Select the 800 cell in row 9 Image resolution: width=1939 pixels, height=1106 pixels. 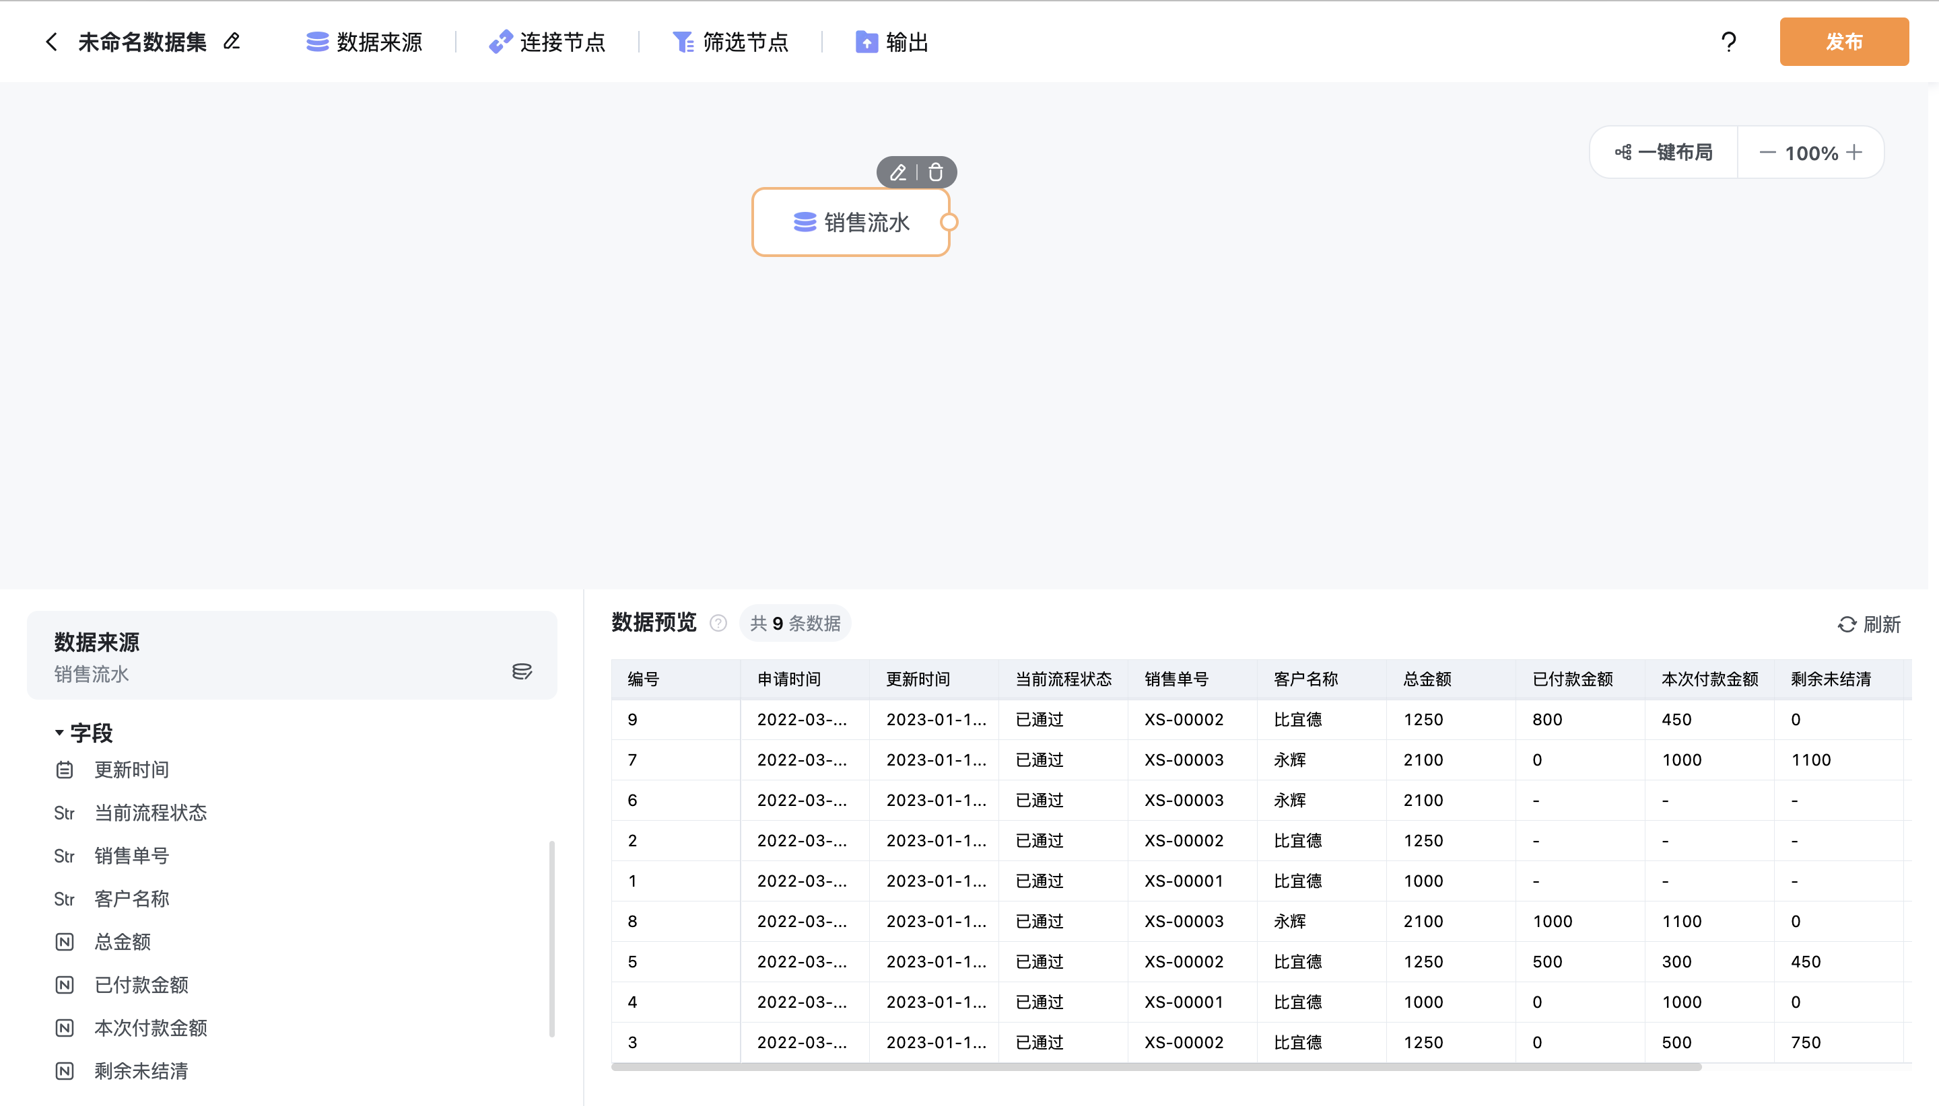coord(1580,719)
